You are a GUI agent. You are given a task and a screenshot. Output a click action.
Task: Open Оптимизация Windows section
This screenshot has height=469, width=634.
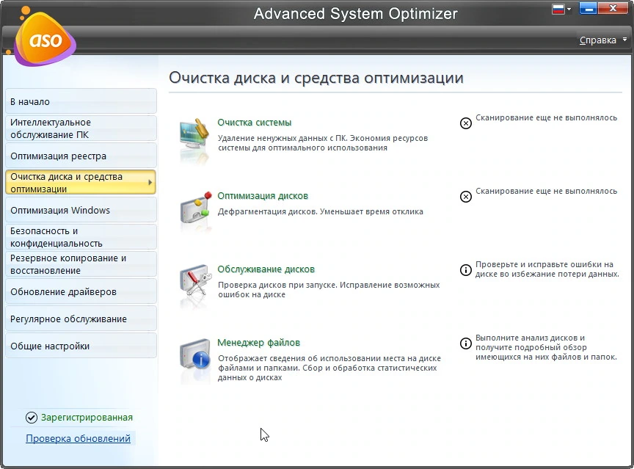[81, 210]
